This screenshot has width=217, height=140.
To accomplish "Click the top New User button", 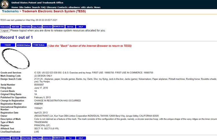I will [x=16, y=27].
